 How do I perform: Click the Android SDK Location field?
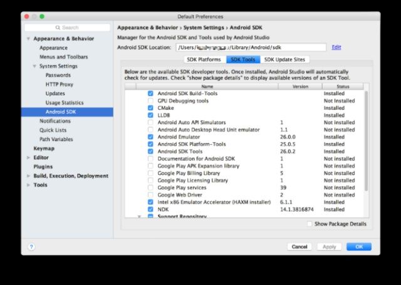(251, 48)
